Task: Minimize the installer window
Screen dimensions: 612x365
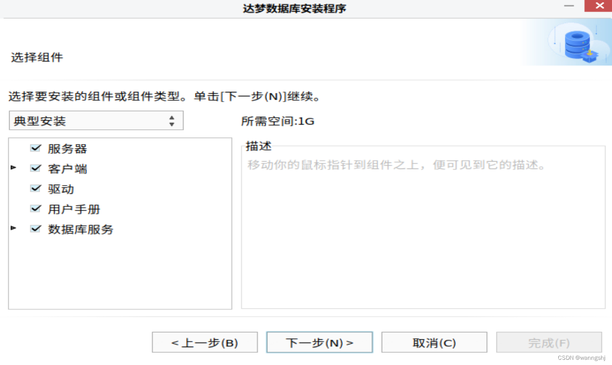Action: point(568,6)
